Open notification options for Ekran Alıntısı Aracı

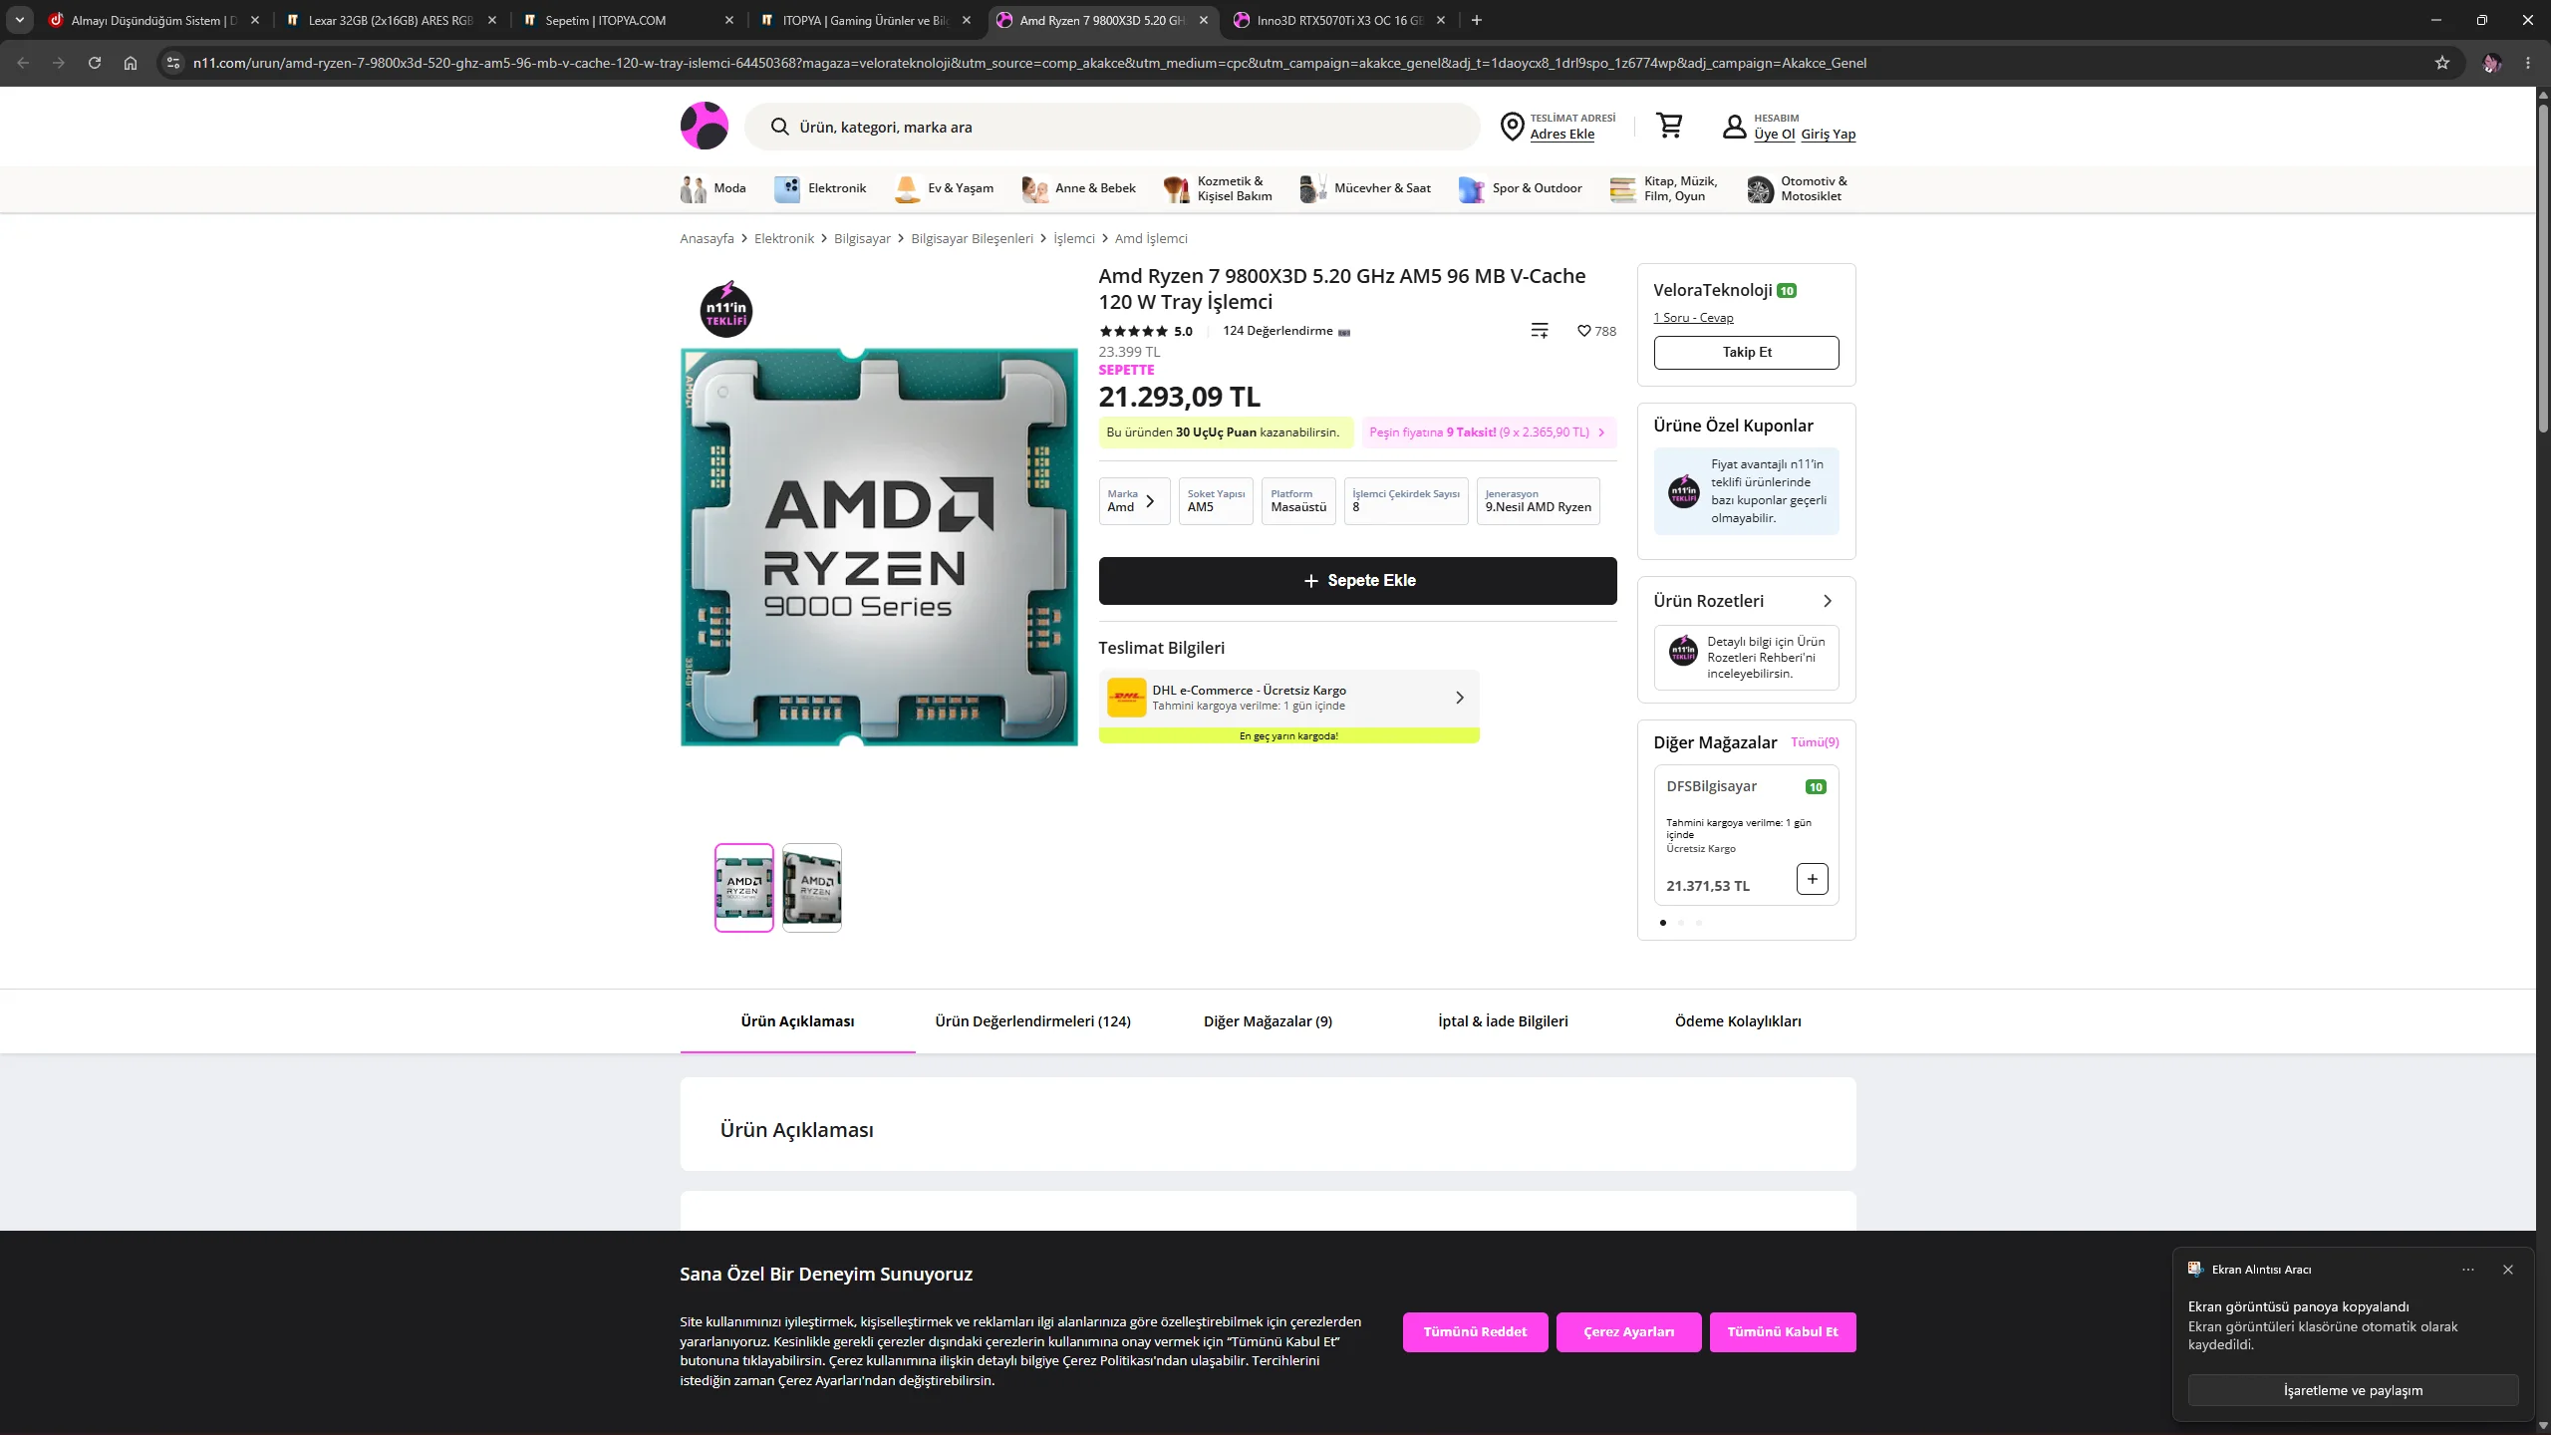2468,1270
